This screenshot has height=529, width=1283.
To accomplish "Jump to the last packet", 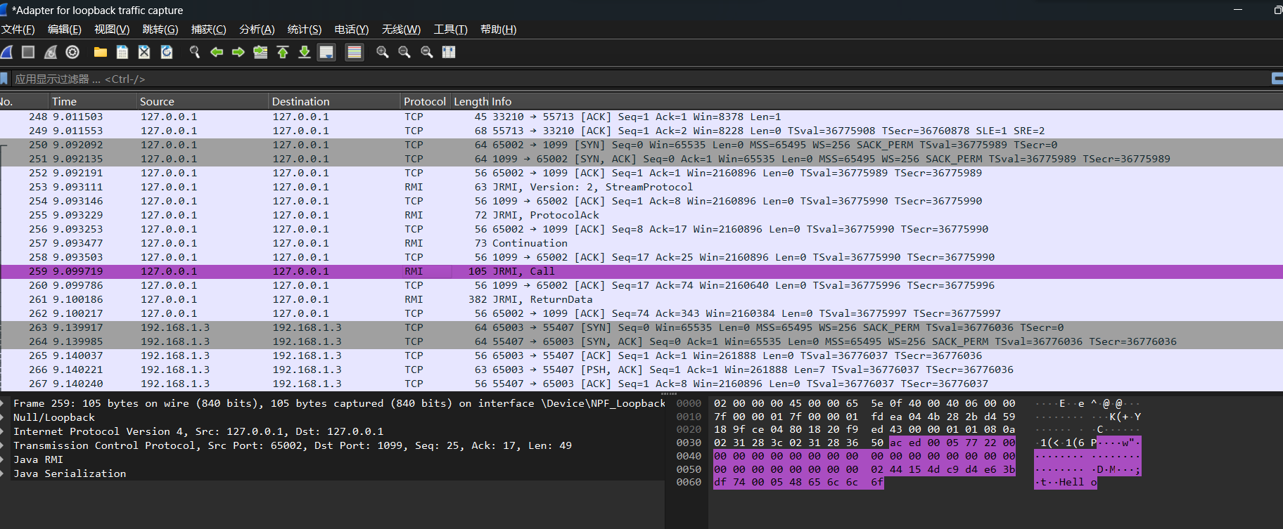I will pyautogui.click(x=305, y=52).
